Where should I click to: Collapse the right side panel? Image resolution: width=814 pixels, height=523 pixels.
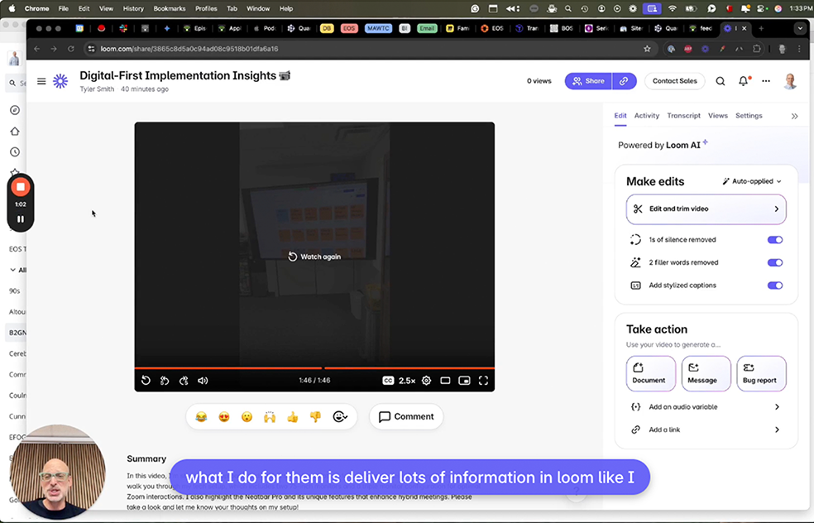pyautogui.click(x=794, y=117)
